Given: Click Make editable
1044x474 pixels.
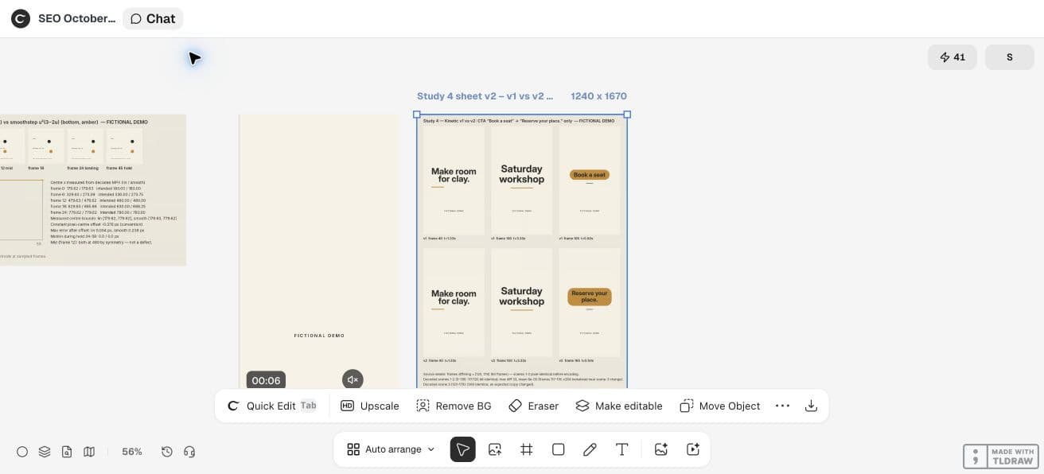Looking at the screenshot, I should coord(619,406).
